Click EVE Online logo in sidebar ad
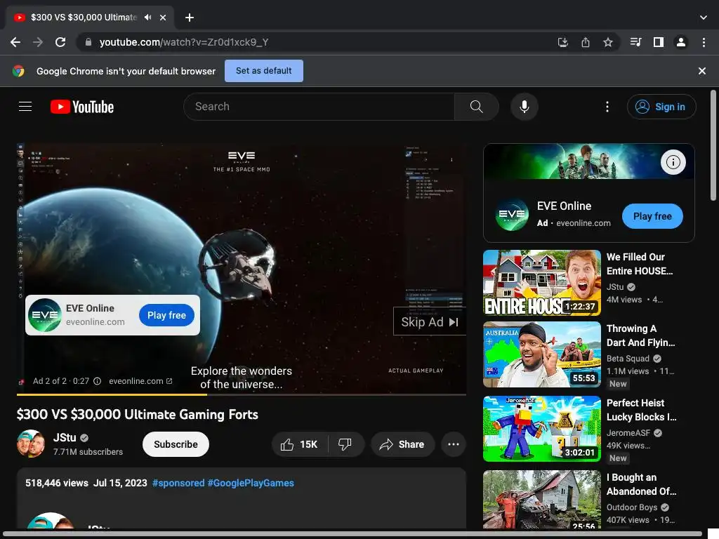 pos(512,215)
